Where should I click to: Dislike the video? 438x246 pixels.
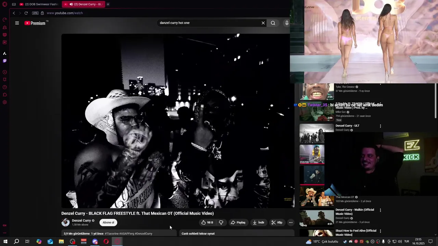pos(221,222)
